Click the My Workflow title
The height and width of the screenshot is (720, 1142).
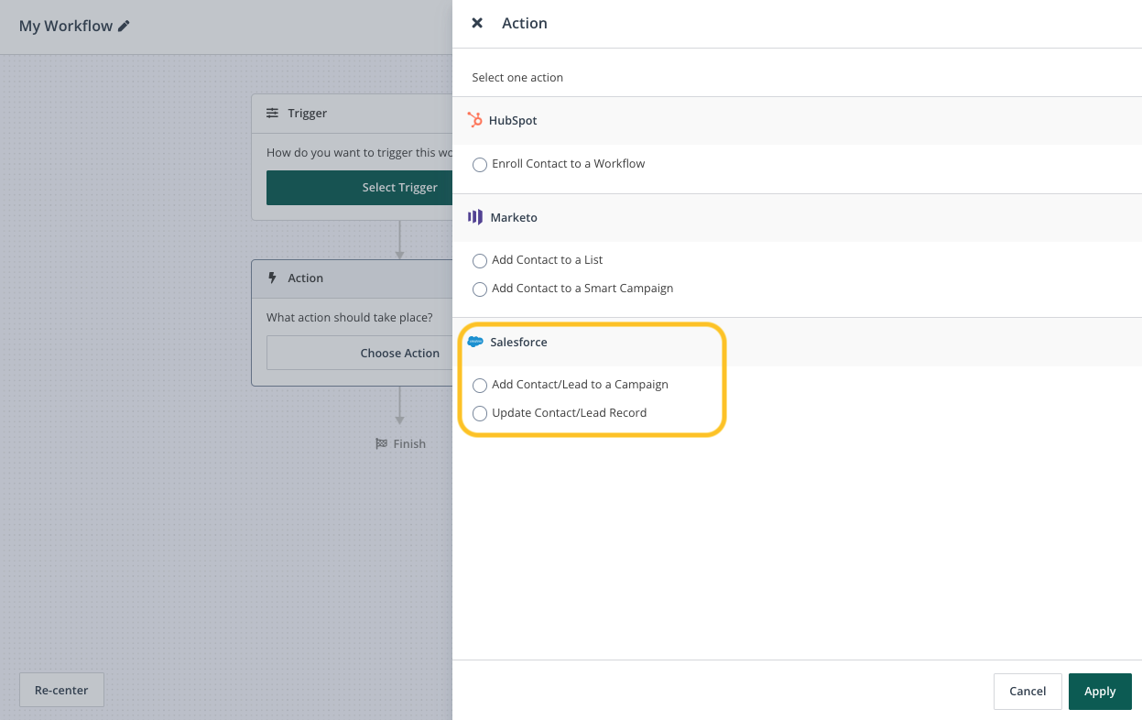[x=66, y=26]
